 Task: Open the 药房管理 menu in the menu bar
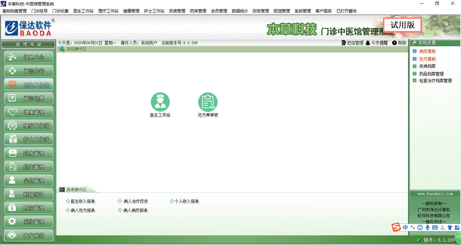pos(177,11)
